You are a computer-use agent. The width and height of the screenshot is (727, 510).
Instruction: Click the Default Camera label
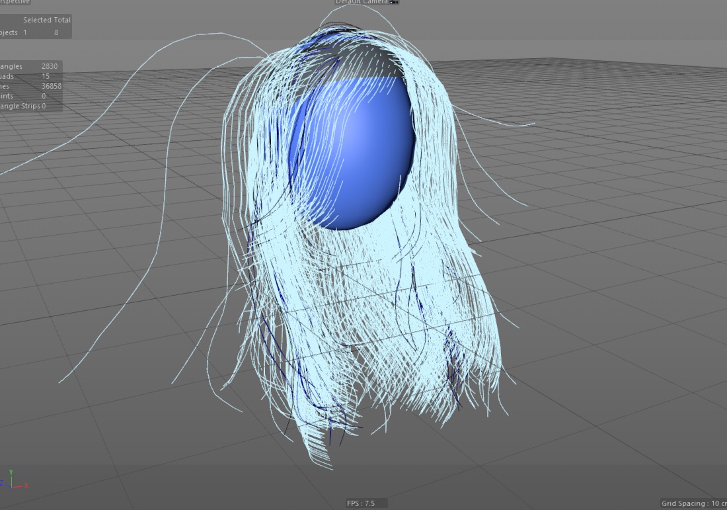coord(362,2)
